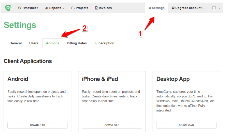
Task: Click the iPhone & iPad card heading
Action: click(x=100, y=79)
